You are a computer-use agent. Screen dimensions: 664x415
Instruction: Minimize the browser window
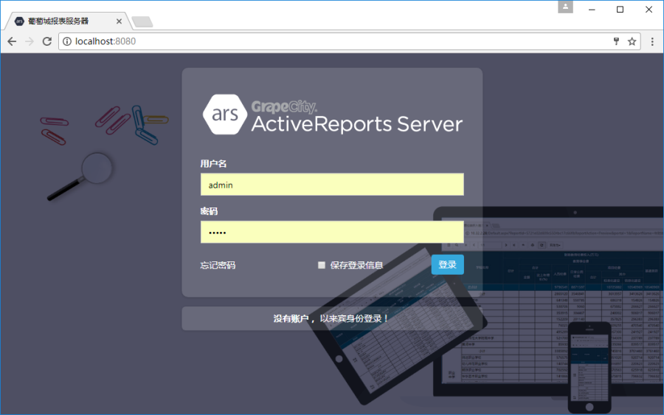[x=592, y=10]
